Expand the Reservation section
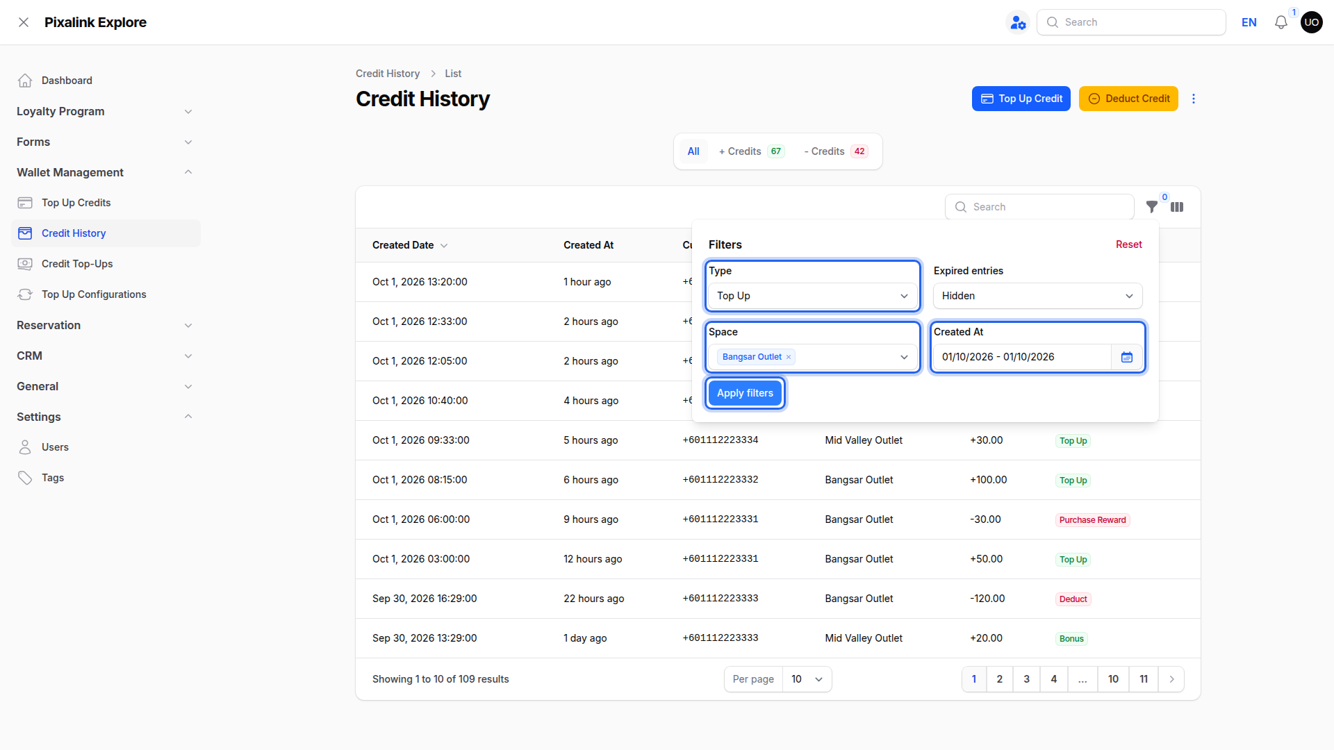The image size is (1334, 750). [106, 325]
